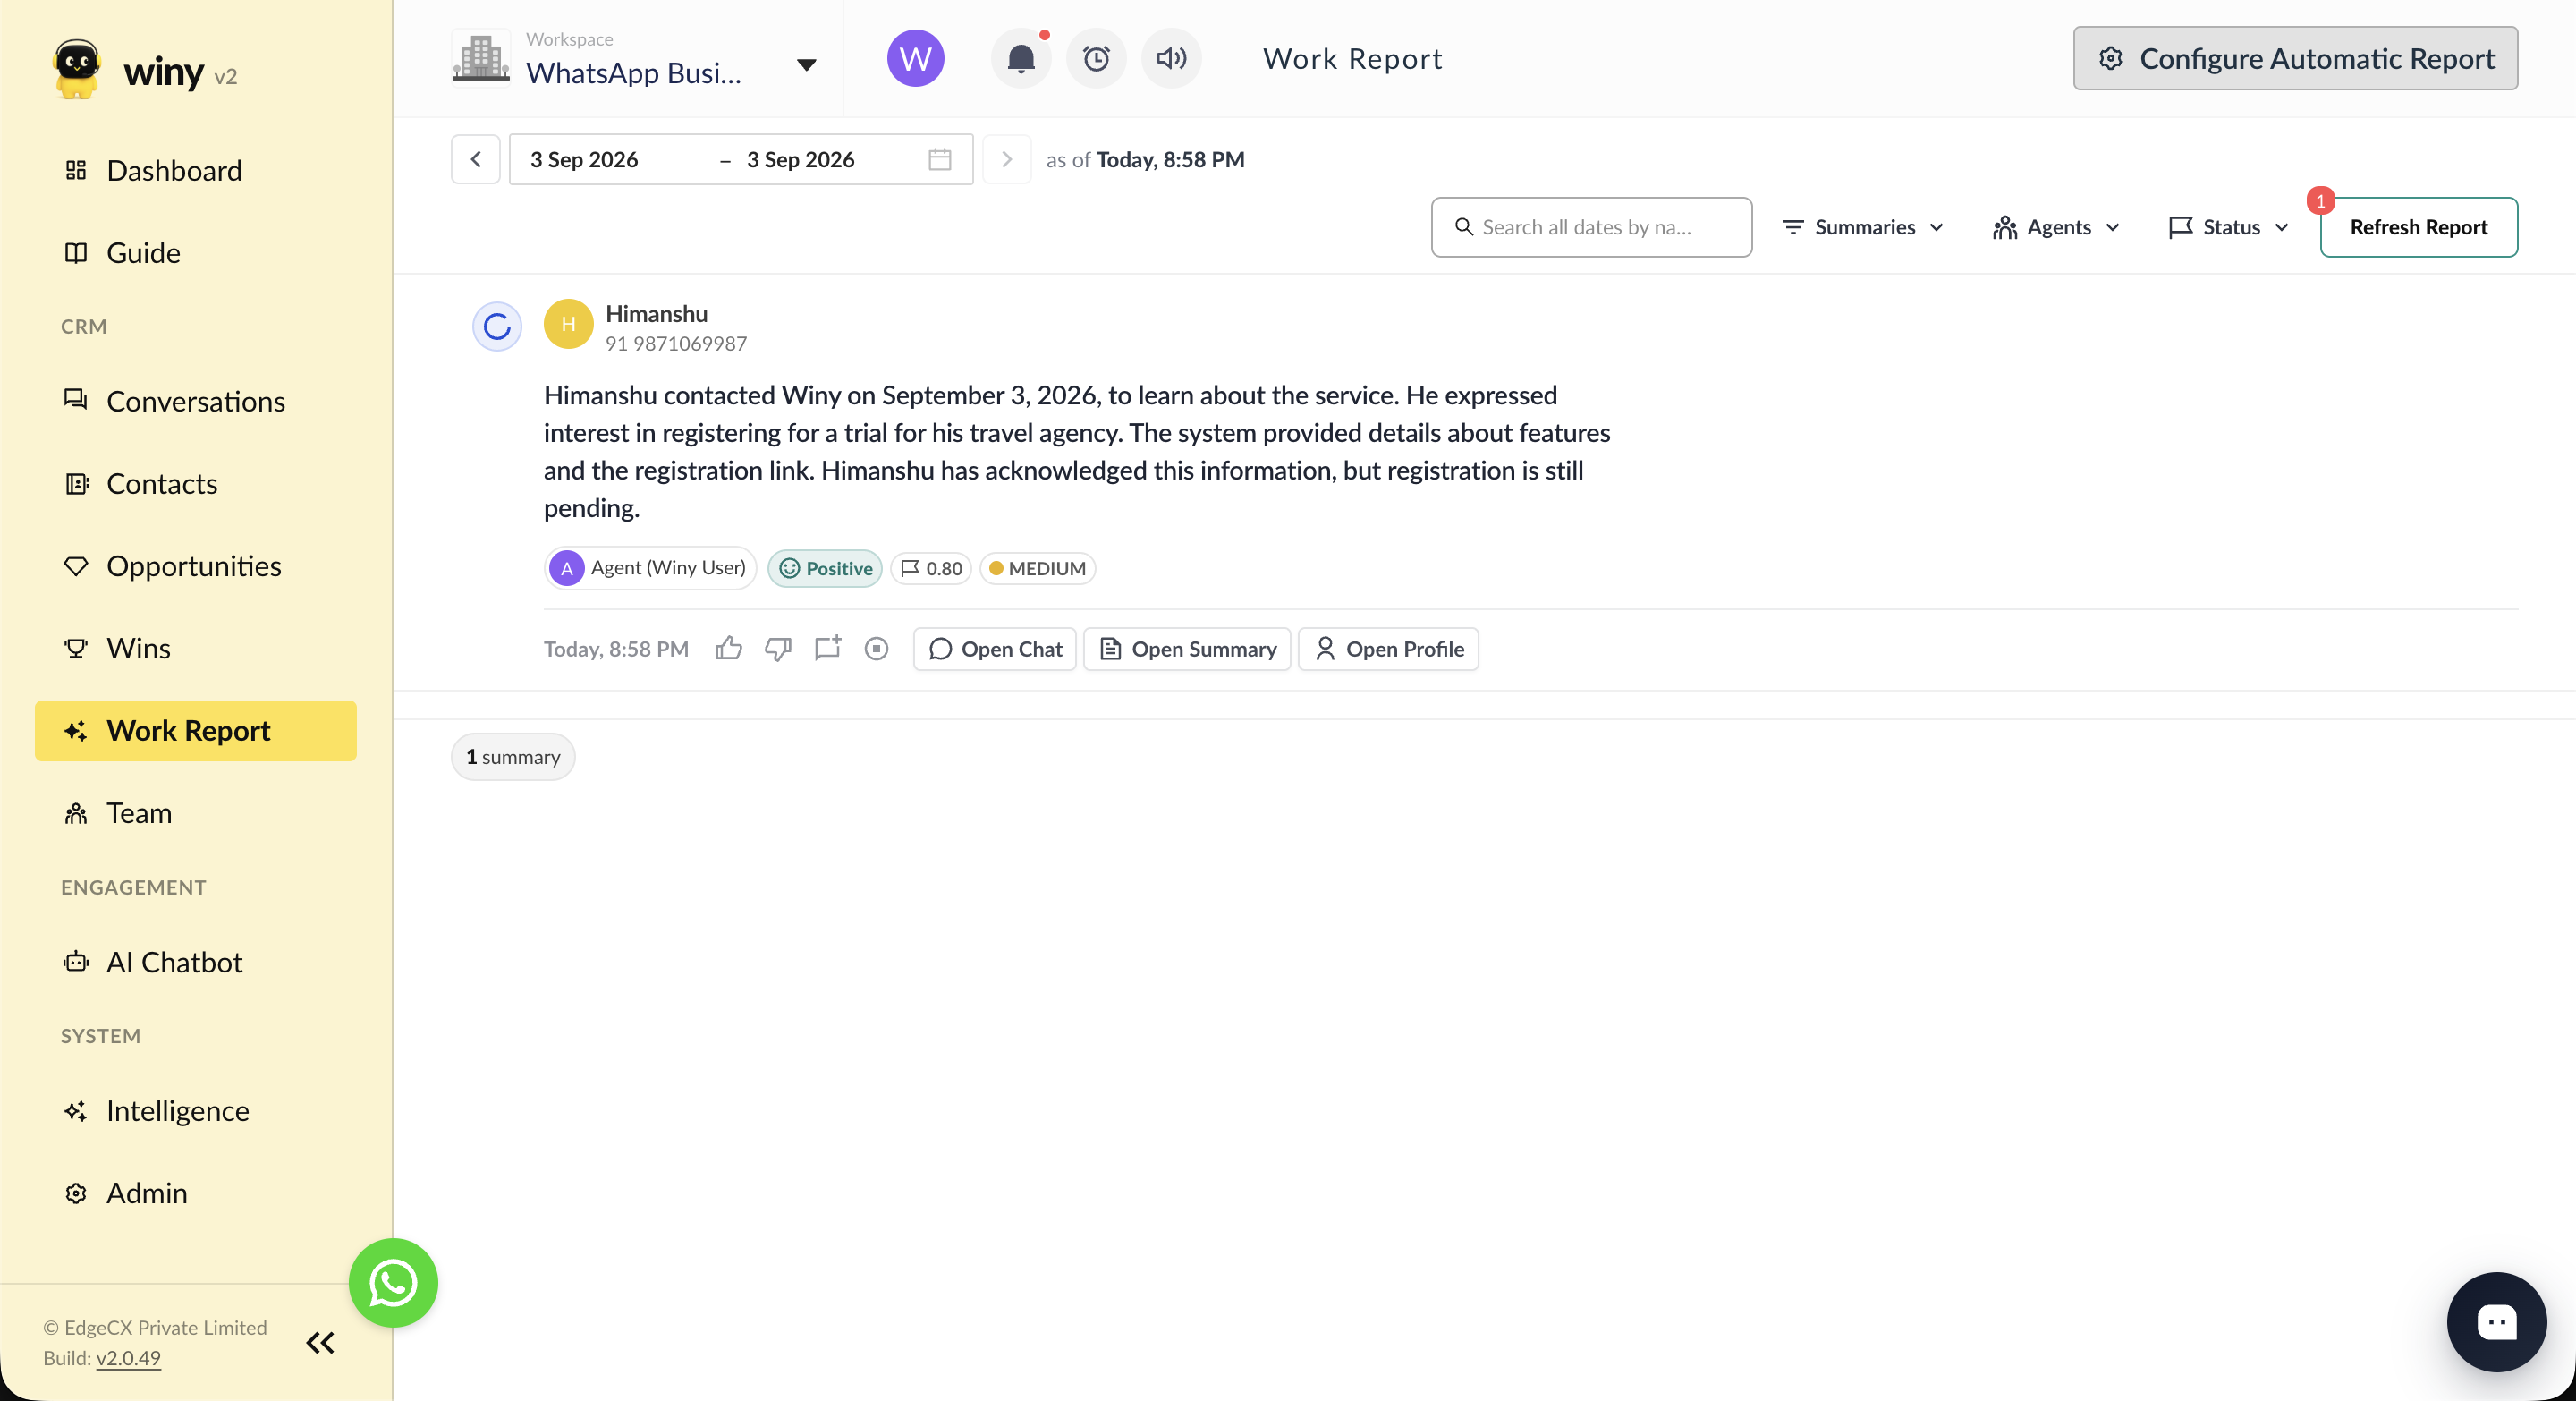Open the reminders alarm clock icon
Screen dimensions: 2576x1401
1096,59
